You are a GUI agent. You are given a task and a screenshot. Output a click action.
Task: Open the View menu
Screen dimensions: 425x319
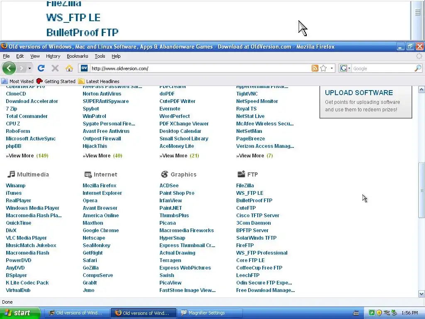35,56
